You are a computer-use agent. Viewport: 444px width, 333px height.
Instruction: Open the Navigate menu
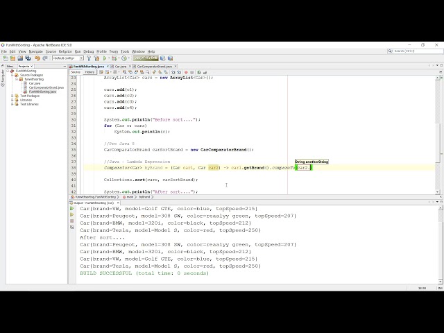(x=35, y=51)
